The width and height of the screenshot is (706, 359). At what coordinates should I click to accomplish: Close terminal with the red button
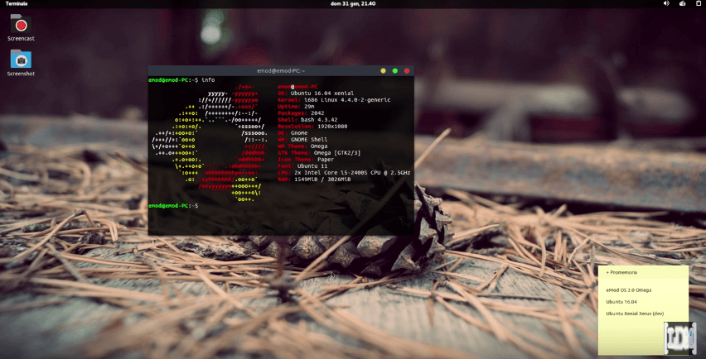407,70
